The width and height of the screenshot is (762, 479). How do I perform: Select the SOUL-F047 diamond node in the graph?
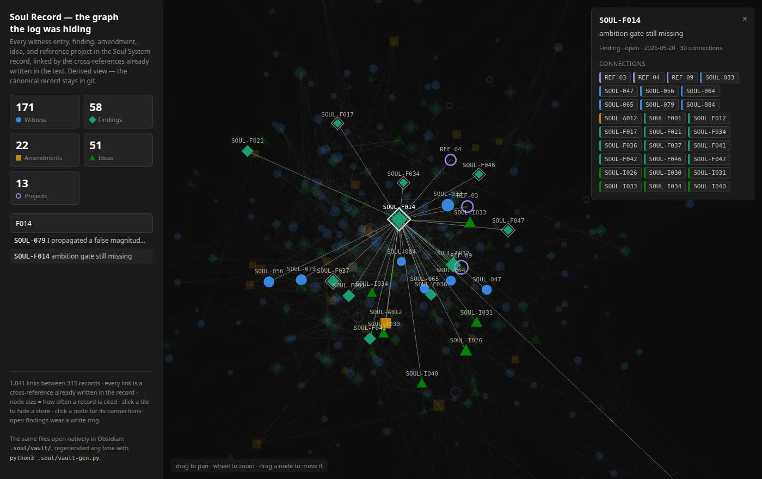pos(508,230)
